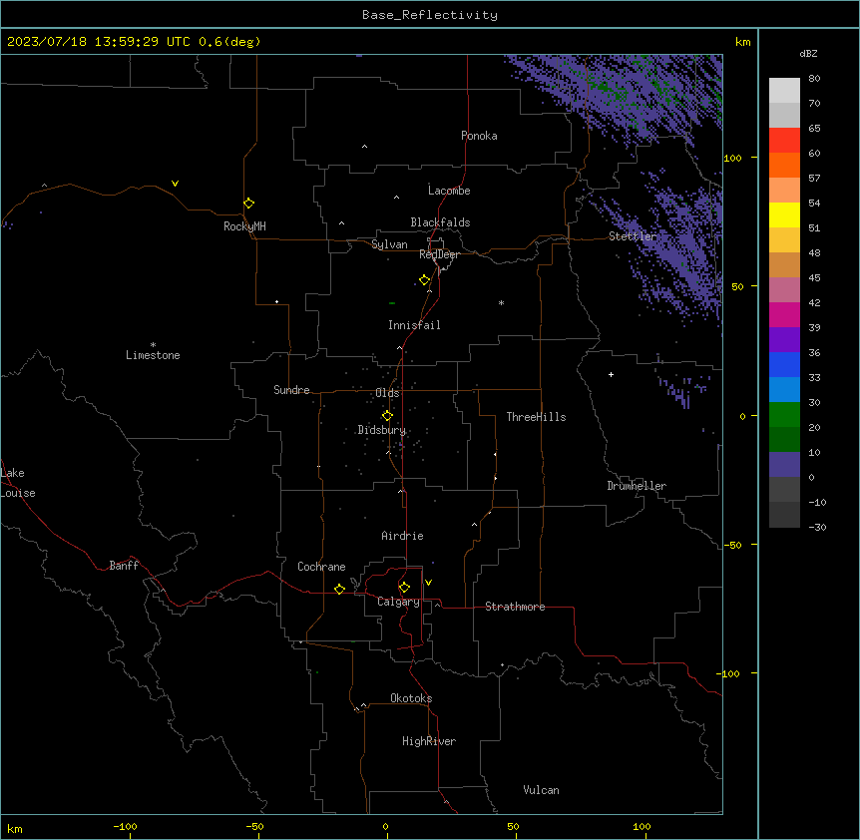This screenshot has height=840, width=860.
Task: Select the white plus marker north of Drumheller
Action: 611,374
